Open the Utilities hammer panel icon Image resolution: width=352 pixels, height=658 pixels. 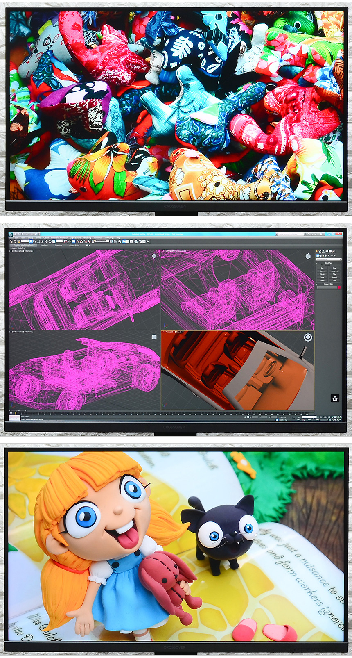[334, 251]
